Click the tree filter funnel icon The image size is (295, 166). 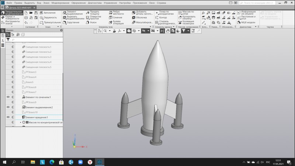coord(8,39)
